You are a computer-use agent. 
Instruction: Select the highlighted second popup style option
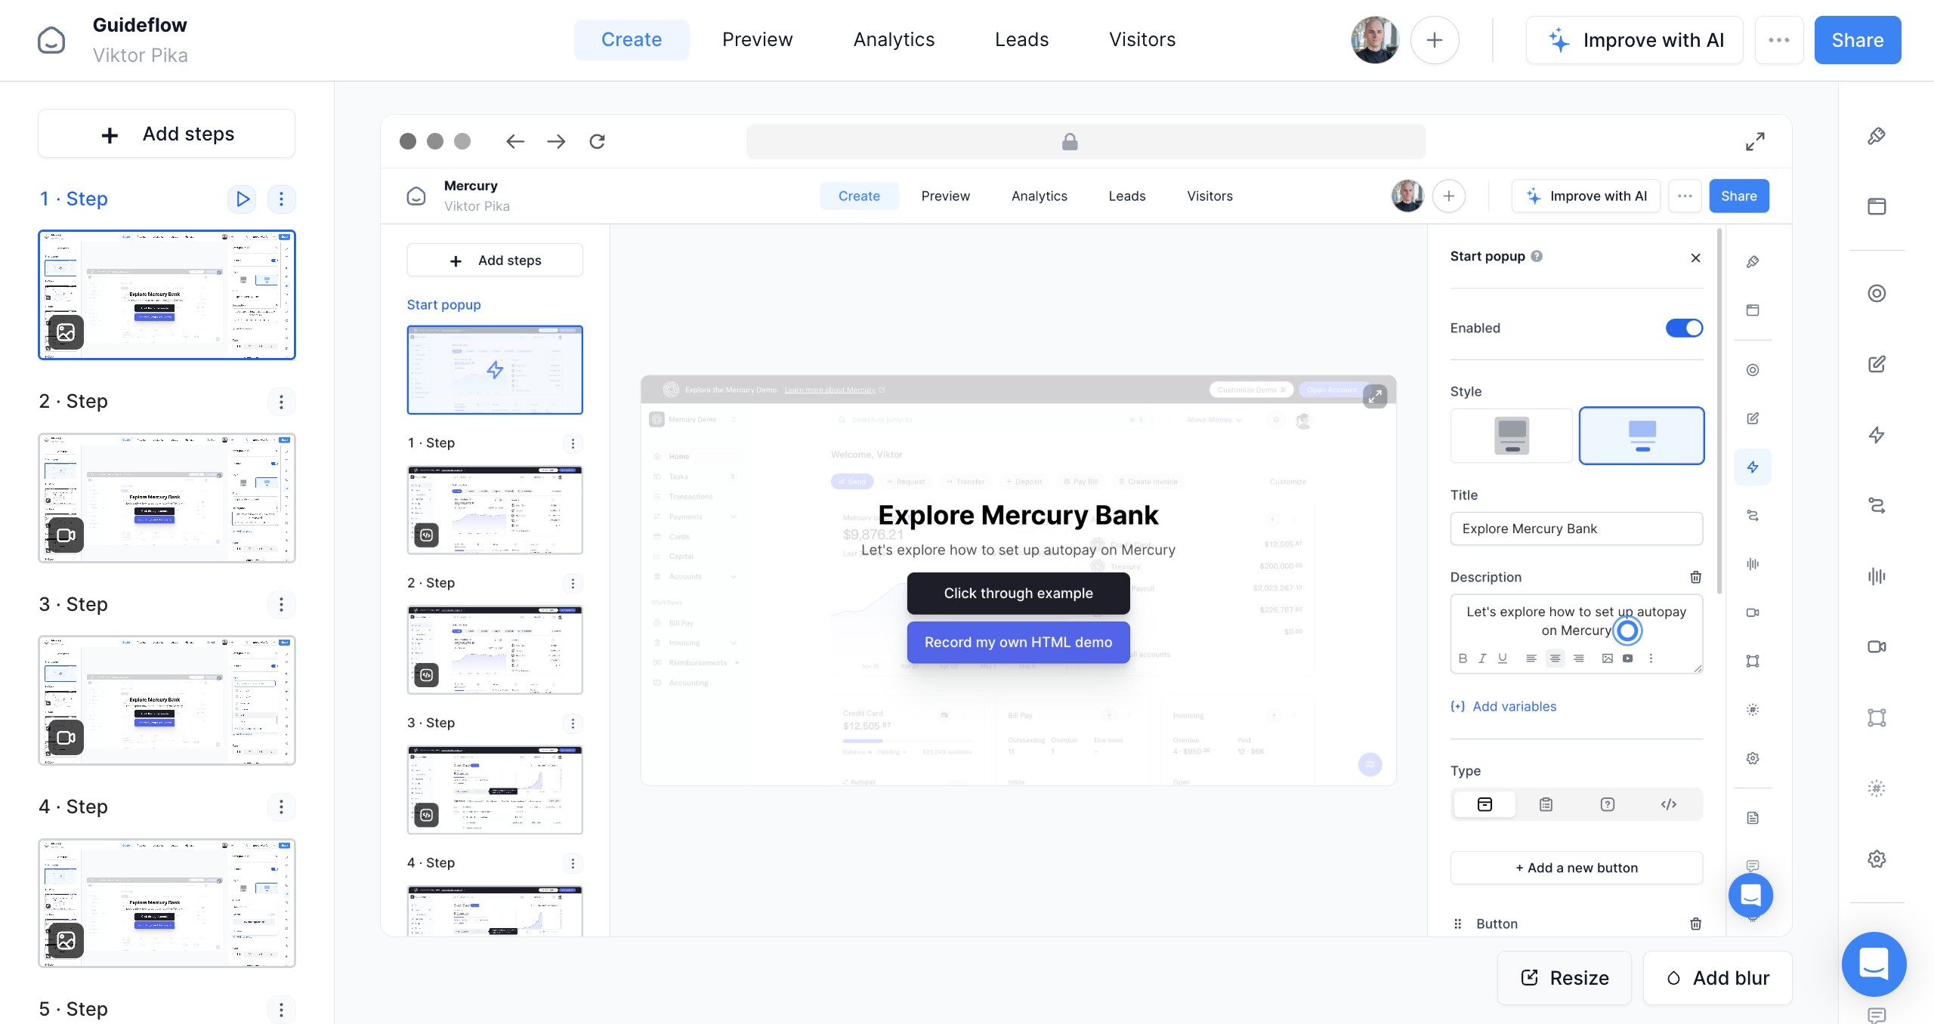click(x=1641, y=436)
